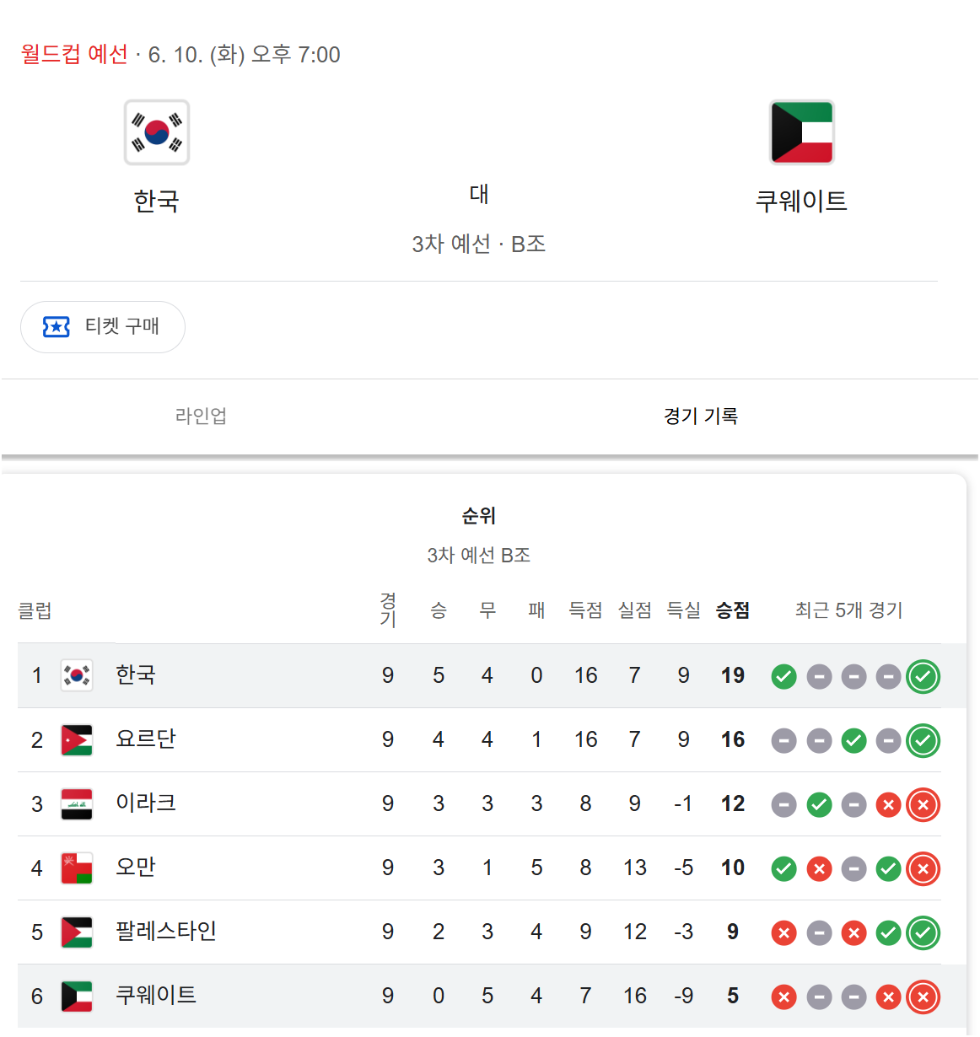Viewport: 980px width, 1037px height.
Task: Click the ticket icon in 티켓 구매 button
Action: (x=57, y=326)
